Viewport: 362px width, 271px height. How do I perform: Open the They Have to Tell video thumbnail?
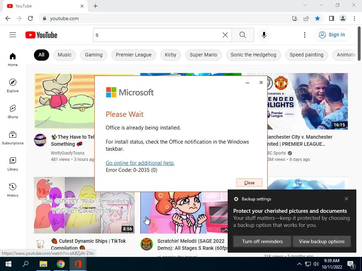click(x=65, y=101)
